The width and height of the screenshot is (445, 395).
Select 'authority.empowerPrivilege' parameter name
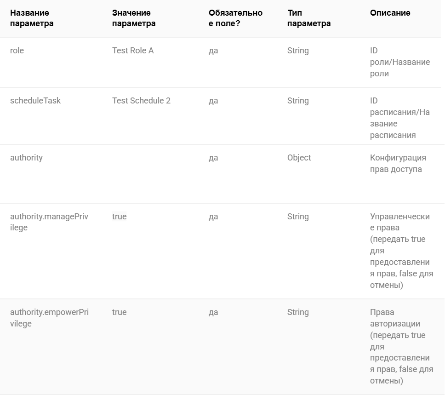pyautogui.click(x=49, y=318)
